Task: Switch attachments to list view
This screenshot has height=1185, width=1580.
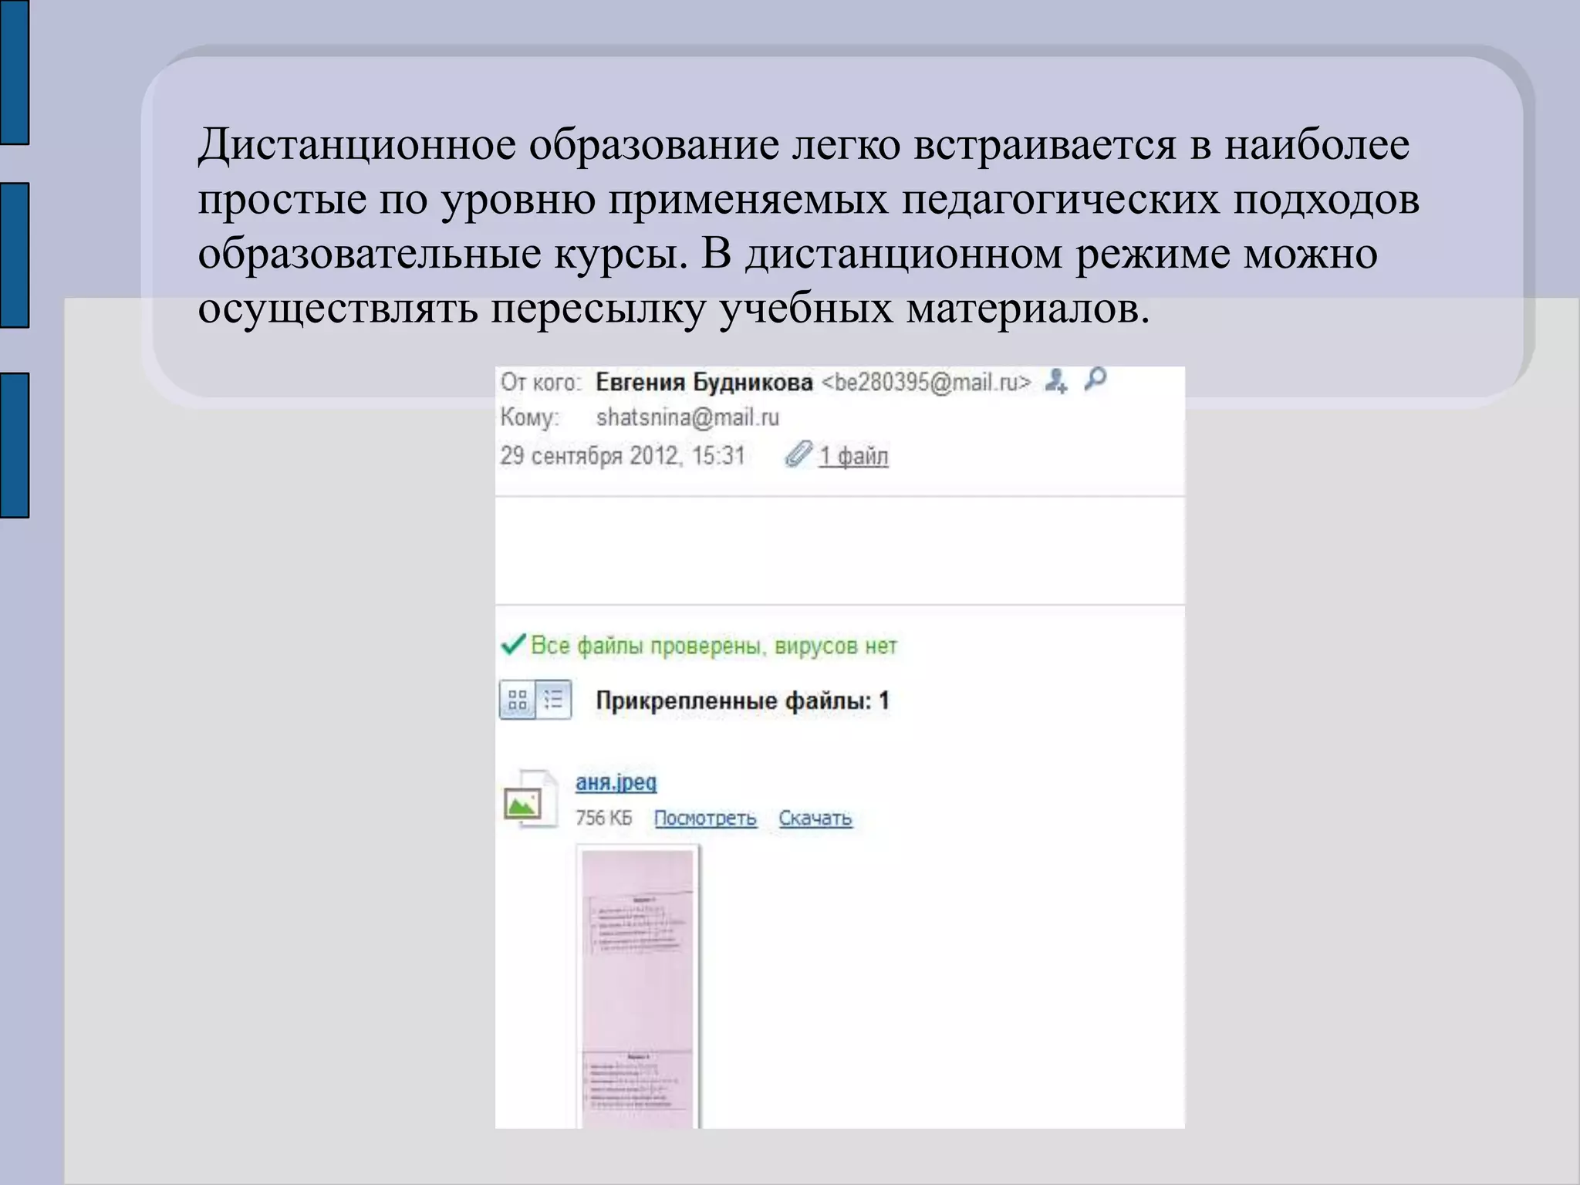Action: coord(553,700)
